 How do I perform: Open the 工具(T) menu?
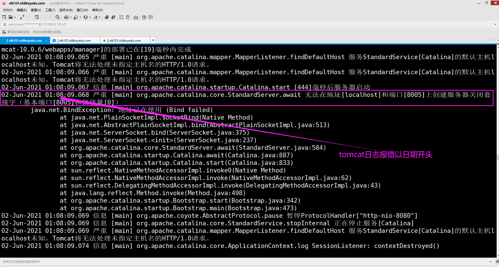50,10
